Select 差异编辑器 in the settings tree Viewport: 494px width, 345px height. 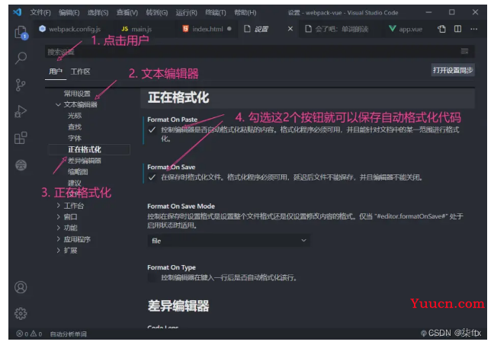pyautogui.click(x=85, y=161)
